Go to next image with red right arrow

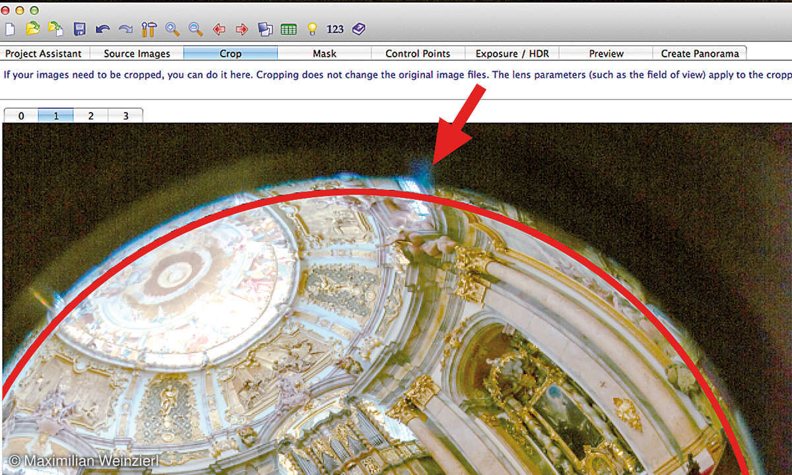[242, 29]
